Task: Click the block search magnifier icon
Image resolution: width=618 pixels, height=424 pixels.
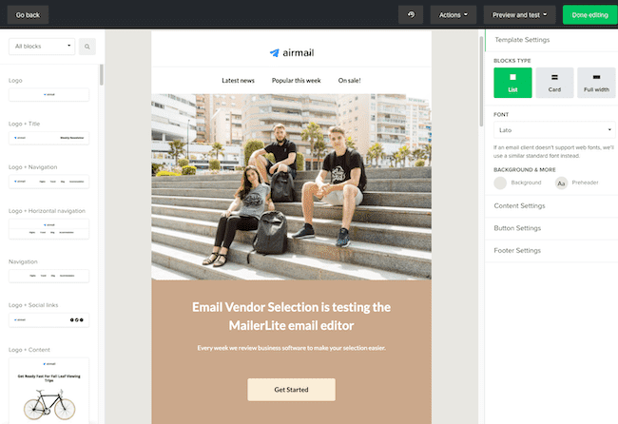Action: pos(87,47)
